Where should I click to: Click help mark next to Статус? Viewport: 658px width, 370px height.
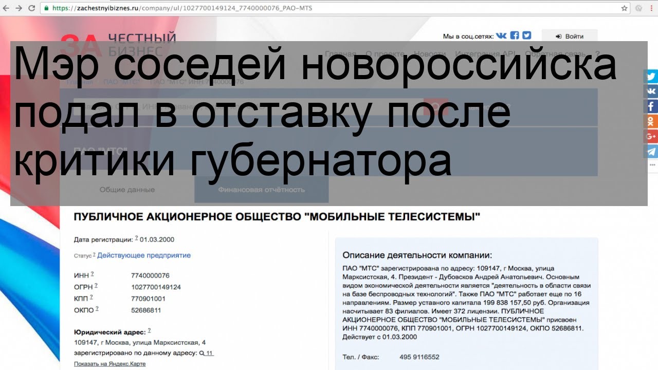click(x=95, y=254)
